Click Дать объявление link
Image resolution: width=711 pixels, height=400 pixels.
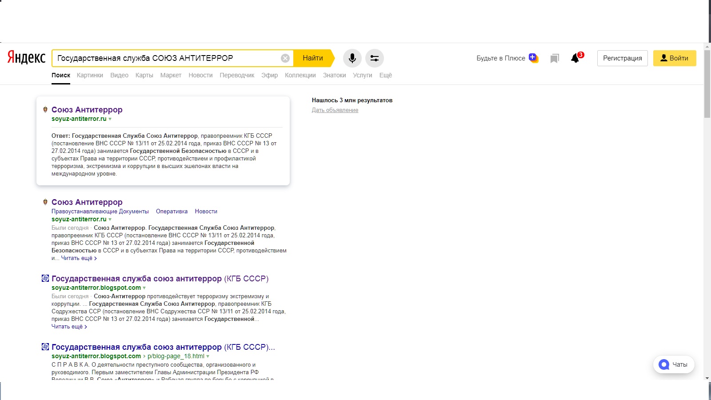(335, 110)
